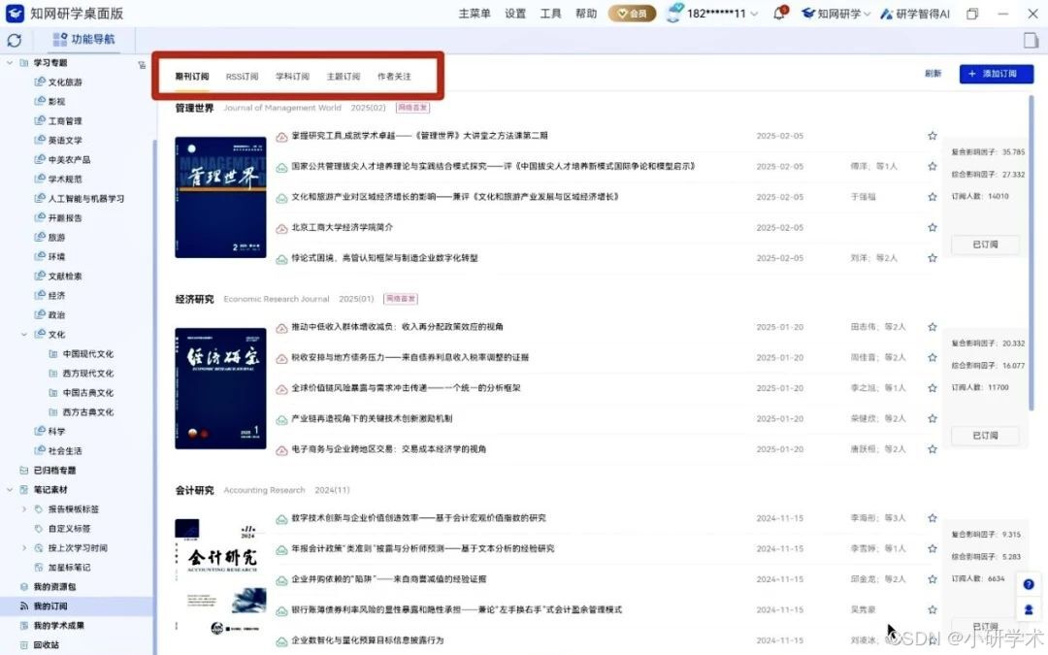The height and width of the screenshot is (655, 1048).
Task: Open 已归档专题 in sidebar
Action: pyautogui.click(x=54, y=471)
